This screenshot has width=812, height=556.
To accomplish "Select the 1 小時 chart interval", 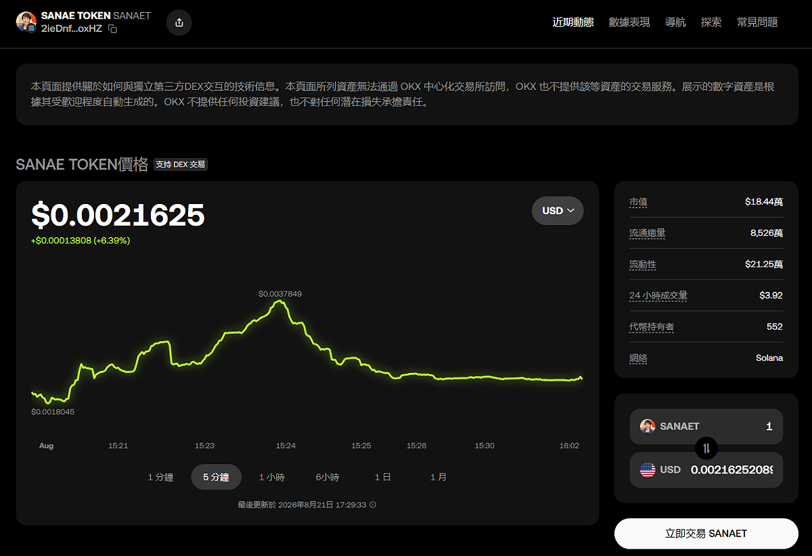I will click(272, 477).
